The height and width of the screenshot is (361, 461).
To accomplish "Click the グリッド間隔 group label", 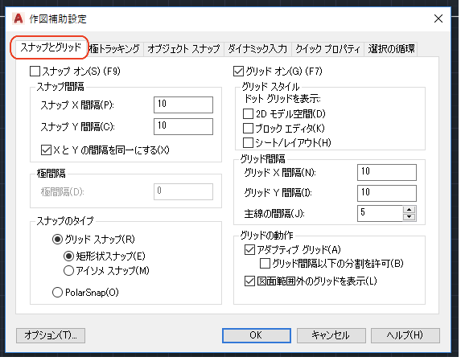I will [263, 159].
